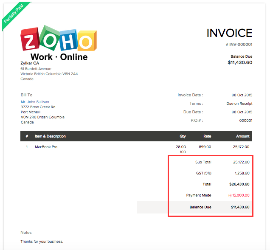Image resolution: width=270 pixels, height=250 pixels.
Task: Select invoice number # INV-000001
Action: (239, 45)
